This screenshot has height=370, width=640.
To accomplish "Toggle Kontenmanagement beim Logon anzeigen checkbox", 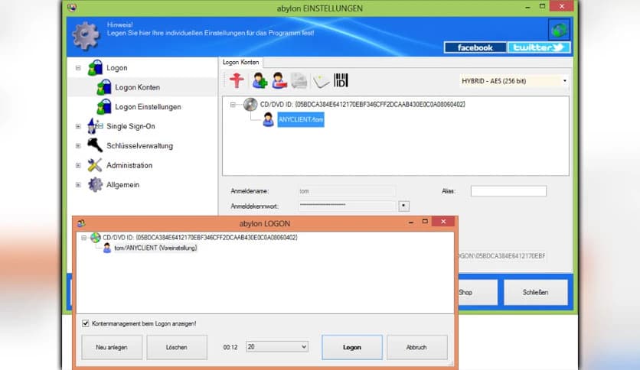I will tap(85, 323).
